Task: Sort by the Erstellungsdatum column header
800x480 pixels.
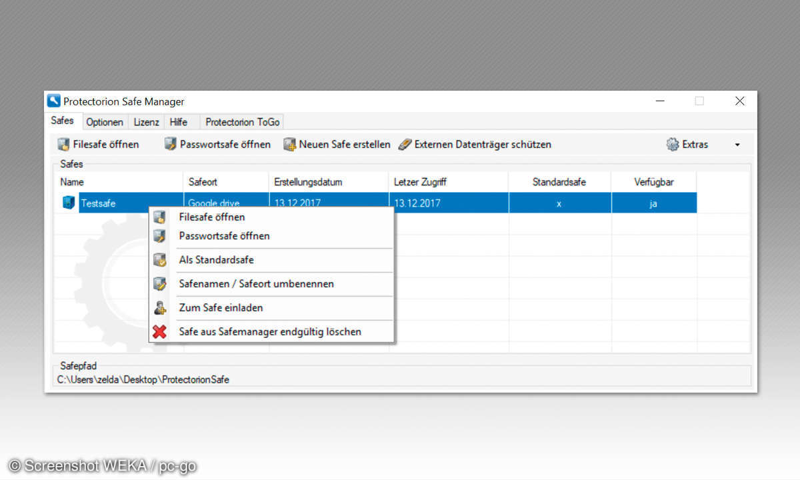Action: click(x=329, y=182)
